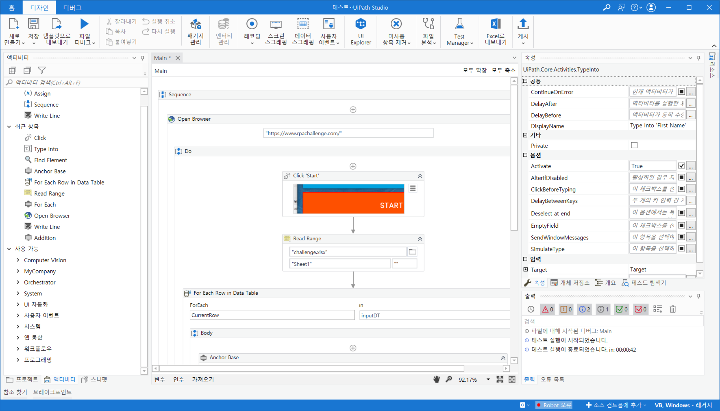Open 가져오기 imports panel

203,380
